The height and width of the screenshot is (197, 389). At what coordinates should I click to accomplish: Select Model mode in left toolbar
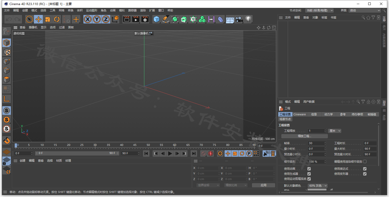(x=7, y=43)
